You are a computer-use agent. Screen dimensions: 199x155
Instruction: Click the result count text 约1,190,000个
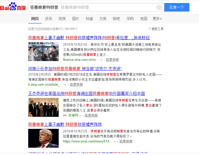(68, 29)
